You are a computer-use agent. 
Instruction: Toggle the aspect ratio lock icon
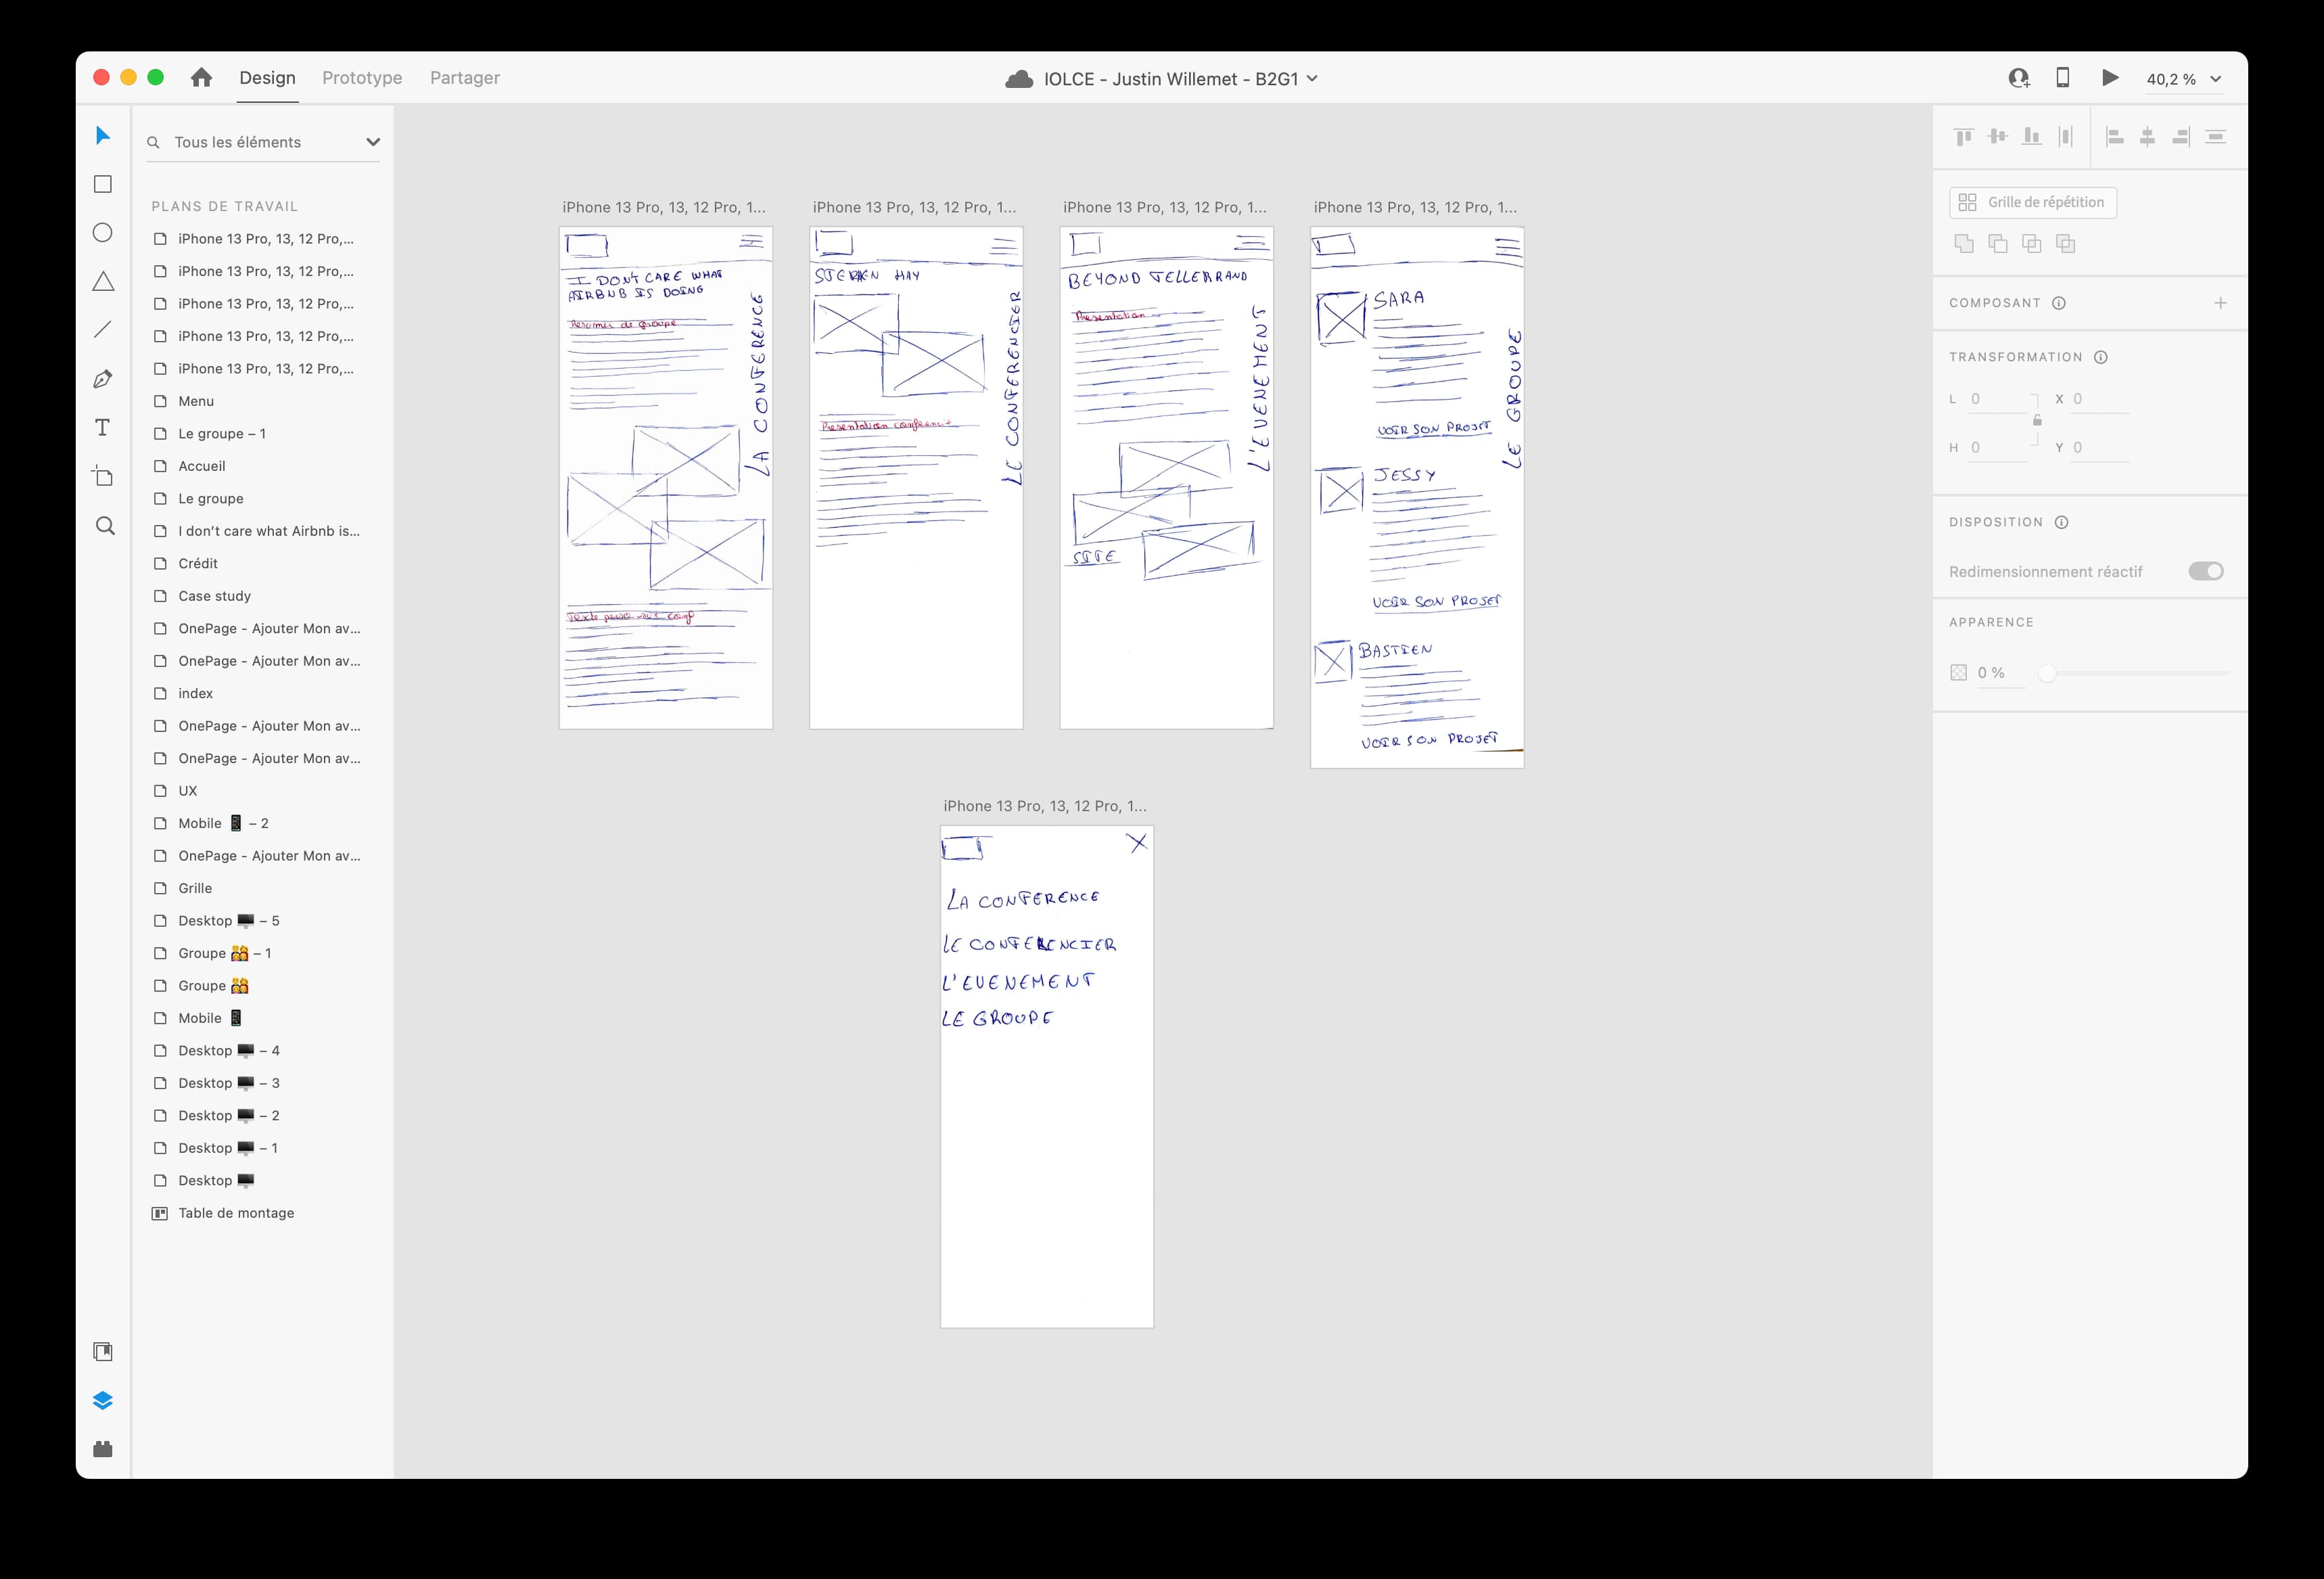point(2037,420)
